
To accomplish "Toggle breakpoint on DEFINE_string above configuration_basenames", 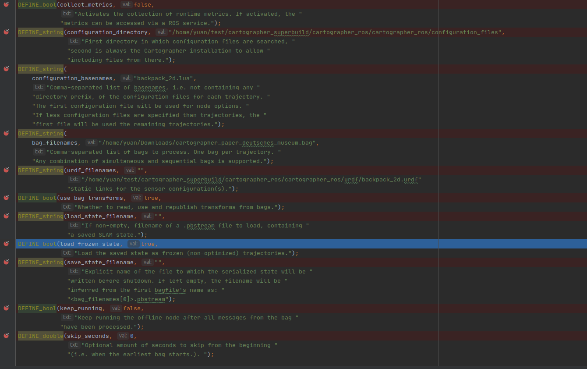I will tap(6, 69).
